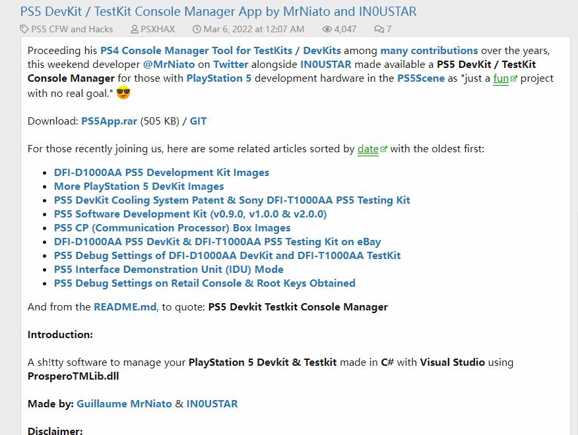Open DFI-D1000AA PS5 Development Kit Images article
The image size is (578, 435).
(162, 172)
